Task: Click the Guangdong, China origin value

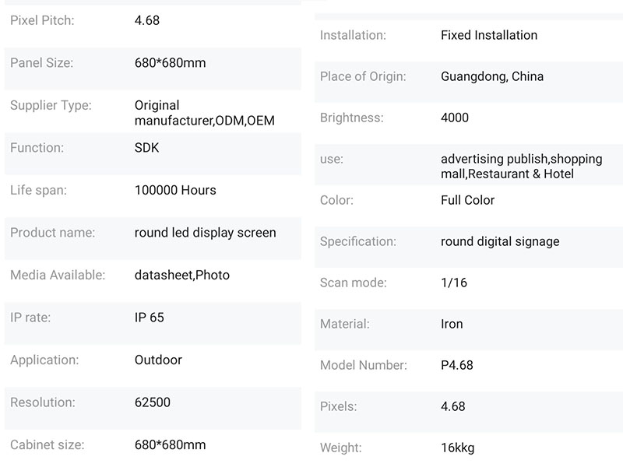Action: tap(492, 76)
